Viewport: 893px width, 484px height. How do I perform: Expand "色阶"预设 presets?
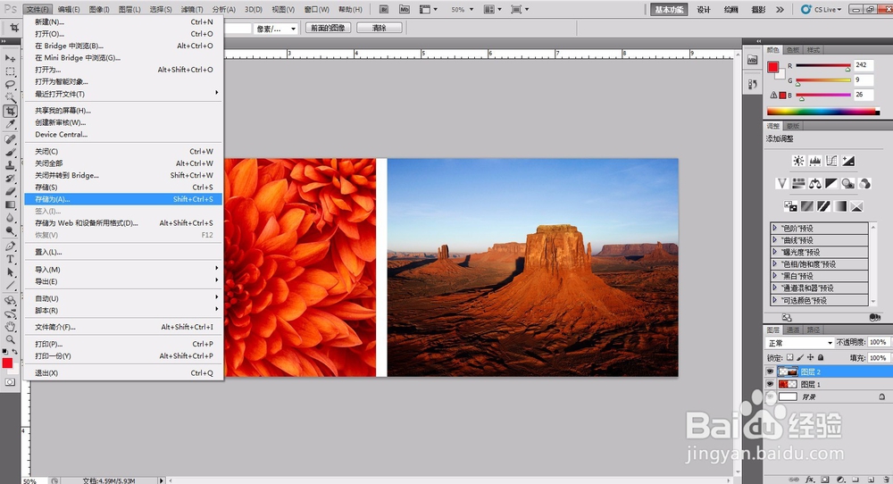[x=774, y=228]
